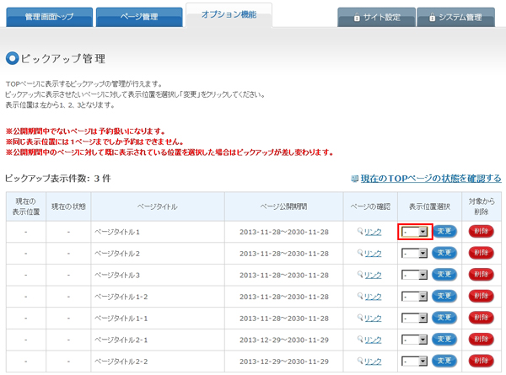Click the icon beside the TOP page status link
Screen dimensions: 506x375
click(x=354, y=179)
